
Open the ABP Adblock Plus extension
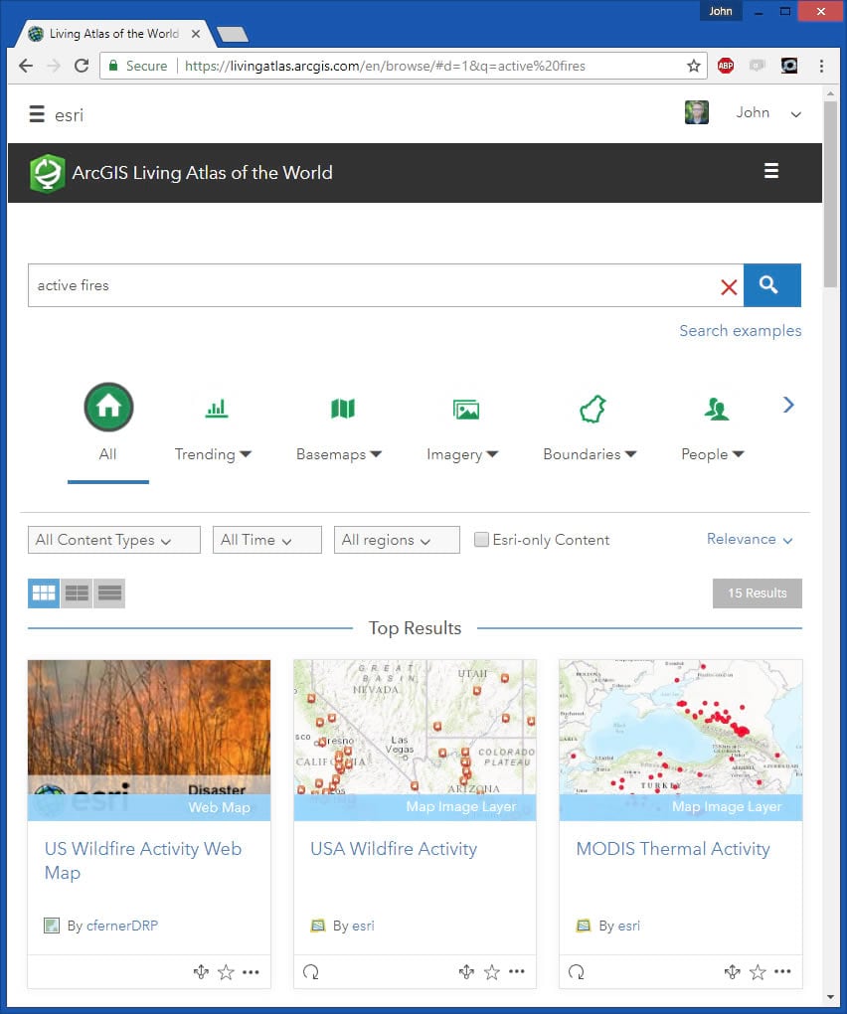click(726, 66)
